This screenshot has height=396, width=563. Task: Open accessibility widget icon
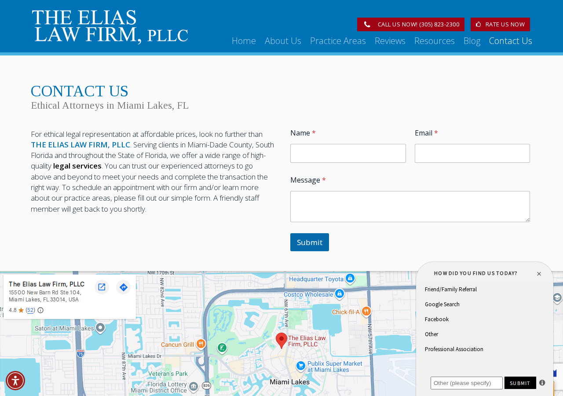click(x=15, y=381)
